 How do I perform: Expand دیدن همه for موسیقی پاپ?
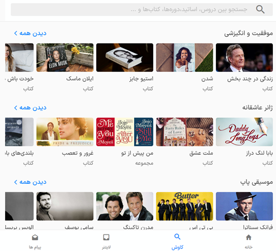[x=30, y=182]
